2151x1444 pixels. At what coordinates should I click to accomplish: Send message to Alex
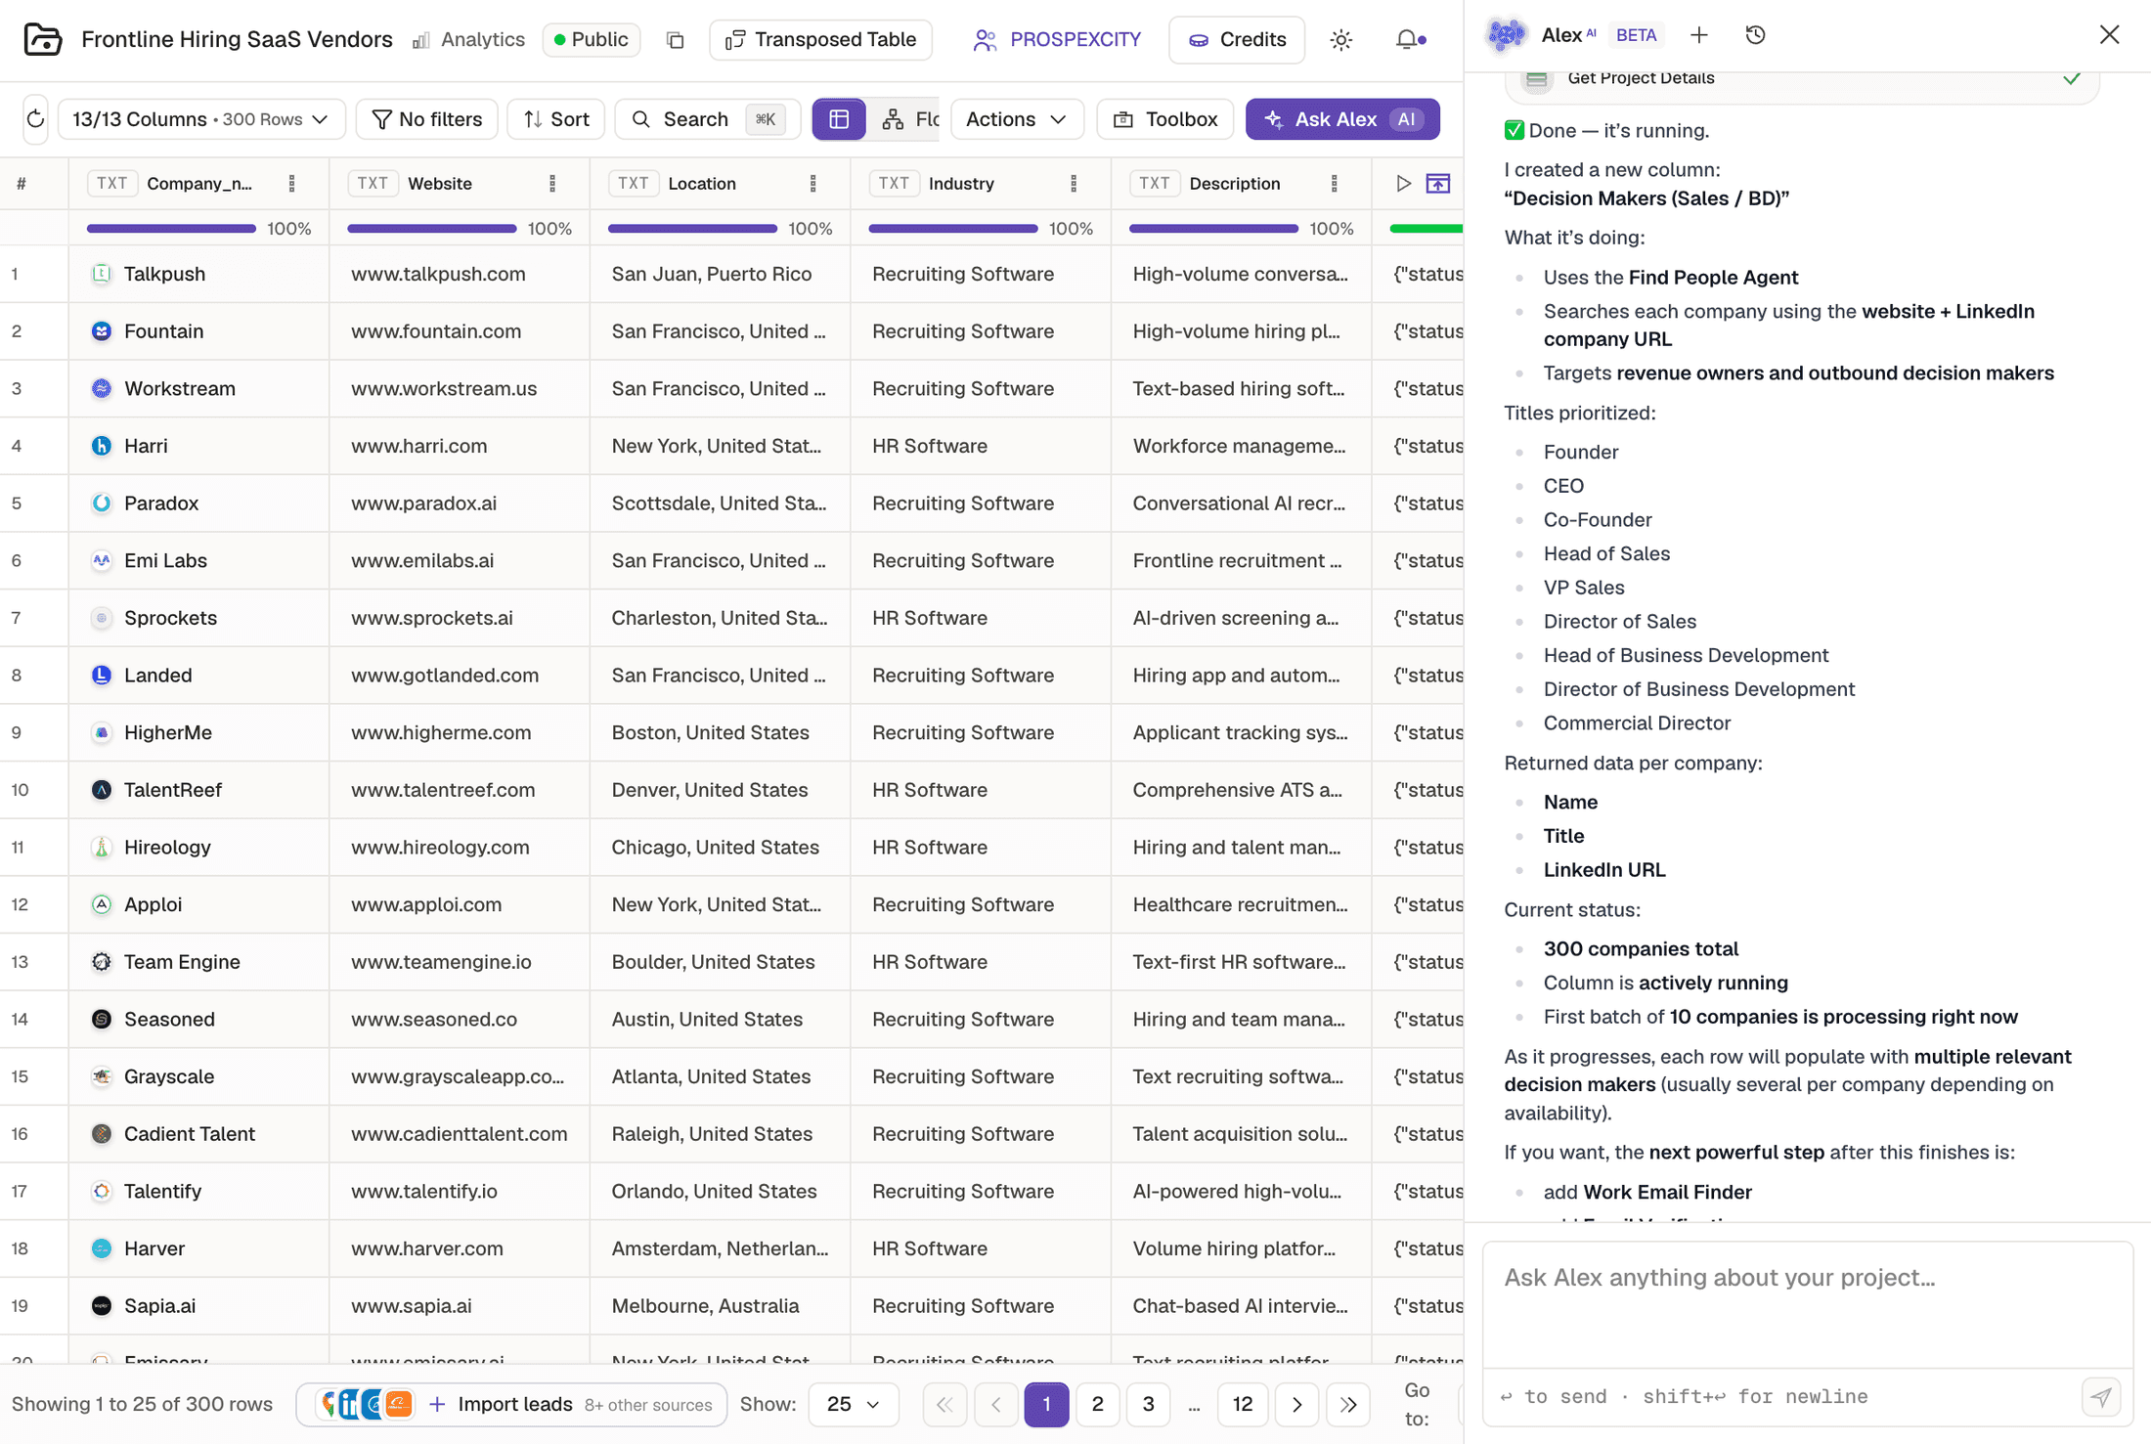tap(2101, 1397)
